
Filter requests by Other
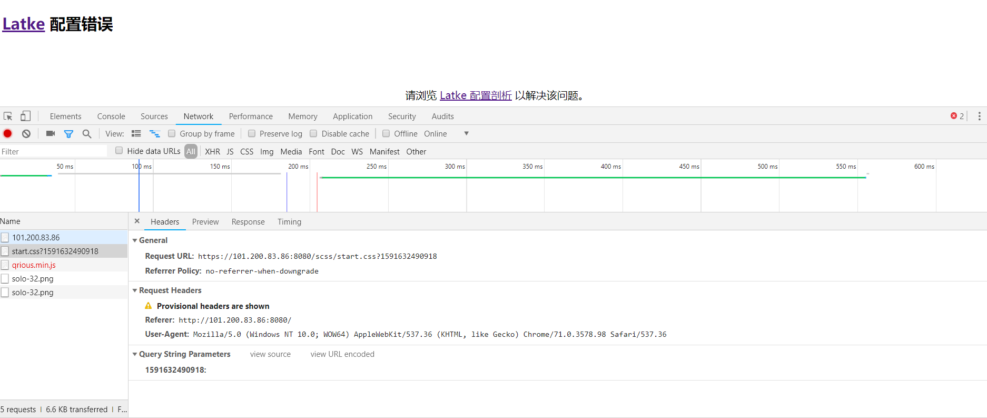point(416,151)
